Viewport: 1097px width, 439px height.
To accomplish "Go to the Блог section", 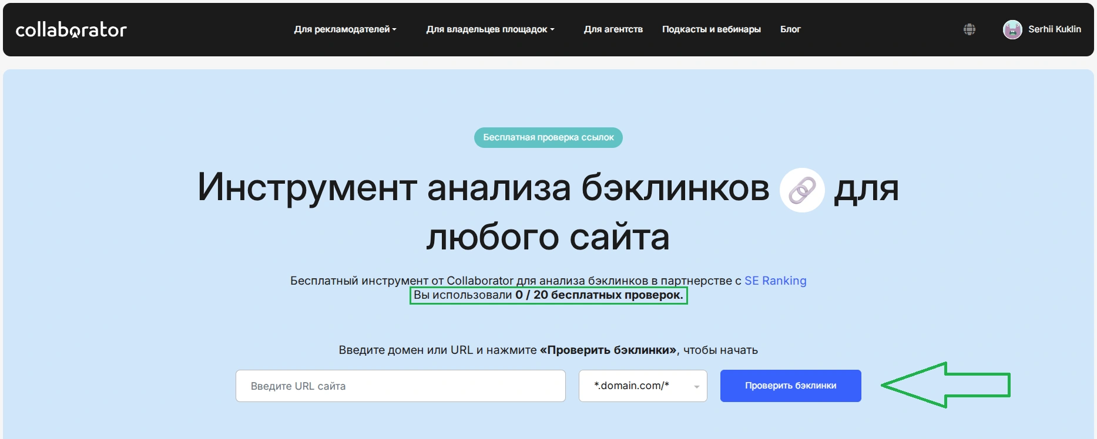I will [790, 29].
